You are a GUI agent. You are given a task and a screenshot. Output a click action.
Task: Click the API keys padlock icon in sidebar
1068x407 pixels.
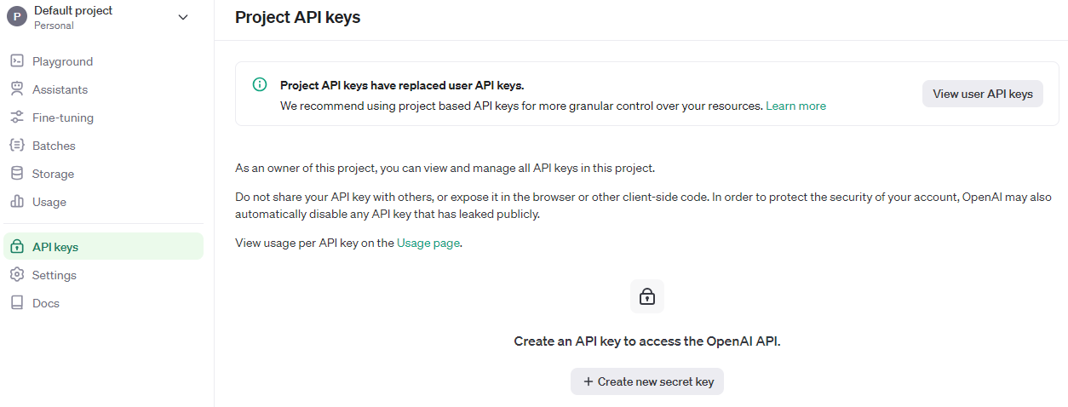click(16, 247)
